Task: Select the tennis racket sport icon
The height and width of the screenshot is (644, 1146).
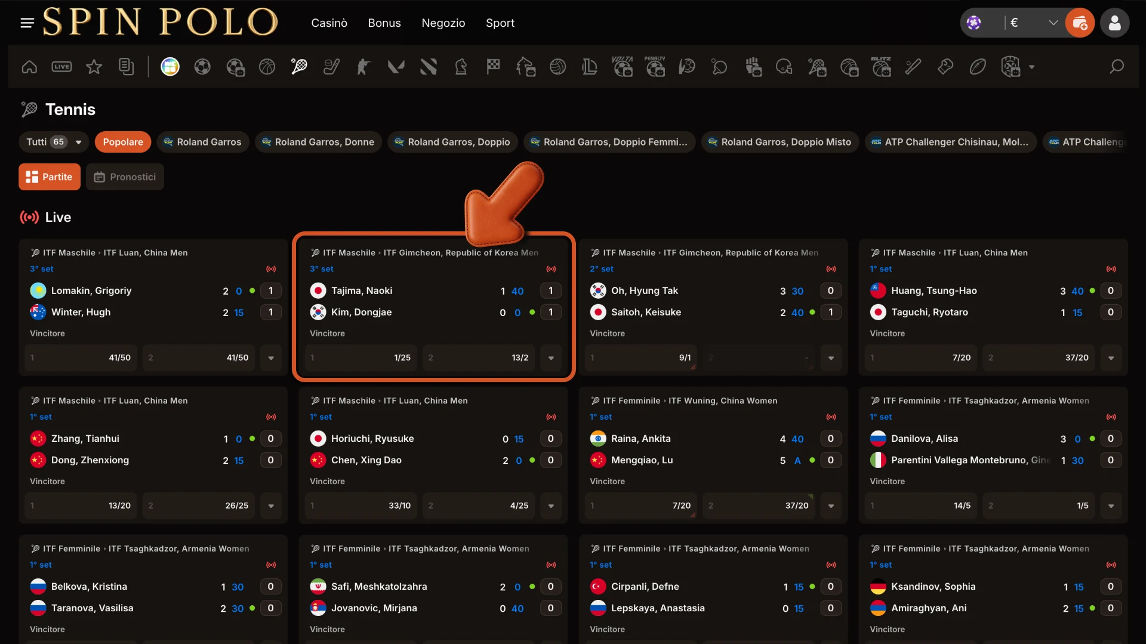Action: pyautogui.click(x=299, y=67)
